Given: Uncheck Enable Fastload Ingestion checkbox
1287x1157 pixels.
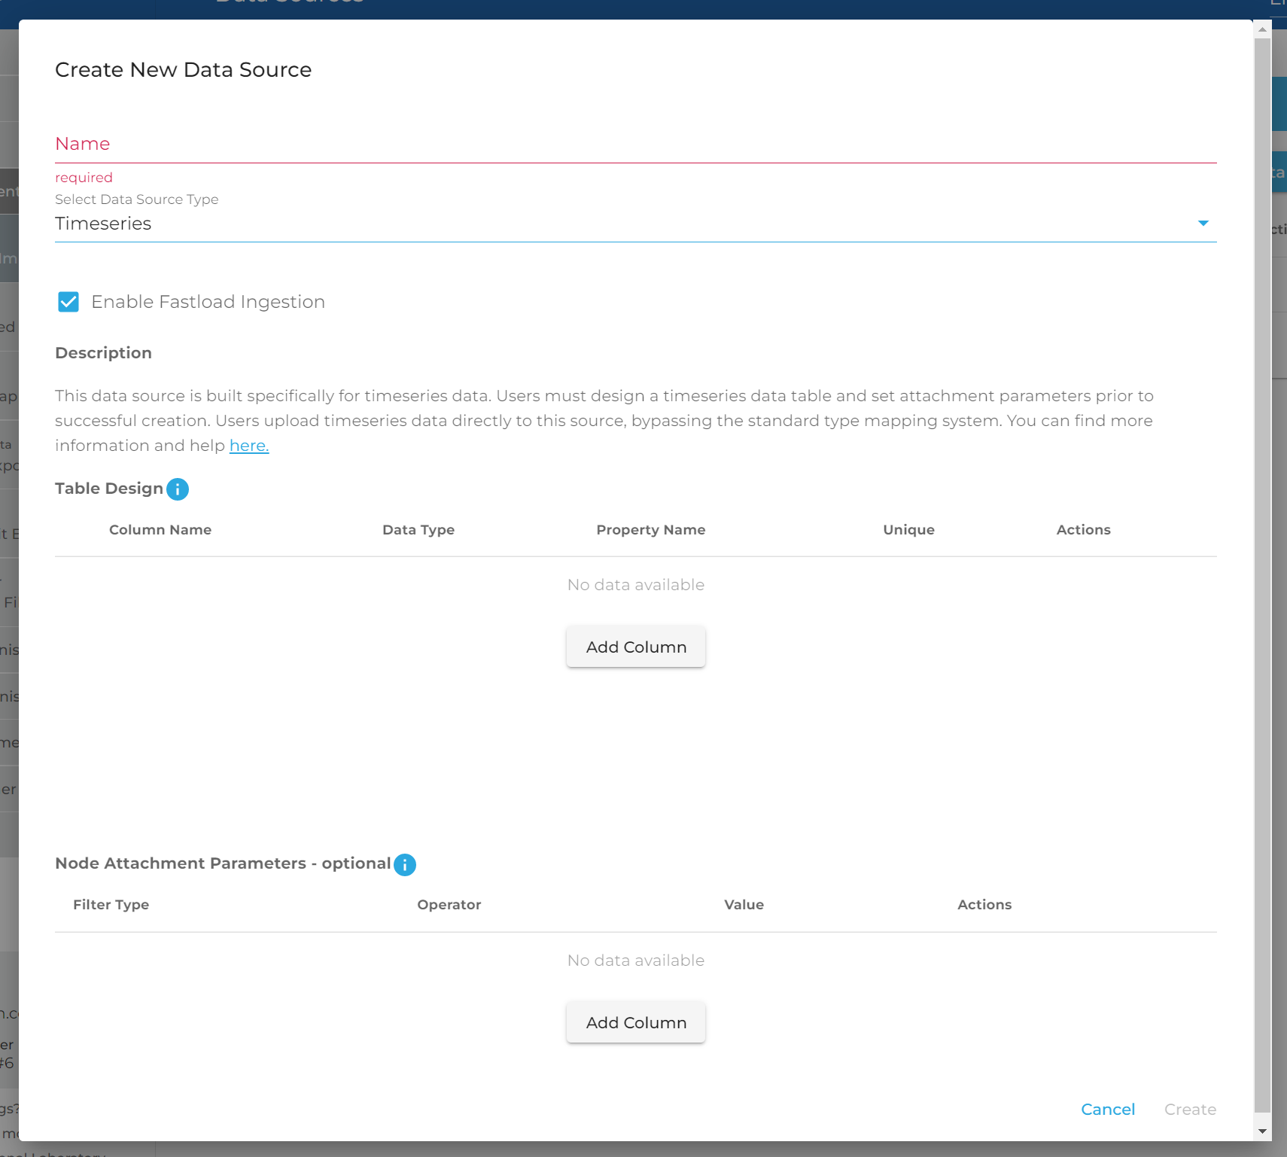Looking at the screenshot, I should 68,302.
